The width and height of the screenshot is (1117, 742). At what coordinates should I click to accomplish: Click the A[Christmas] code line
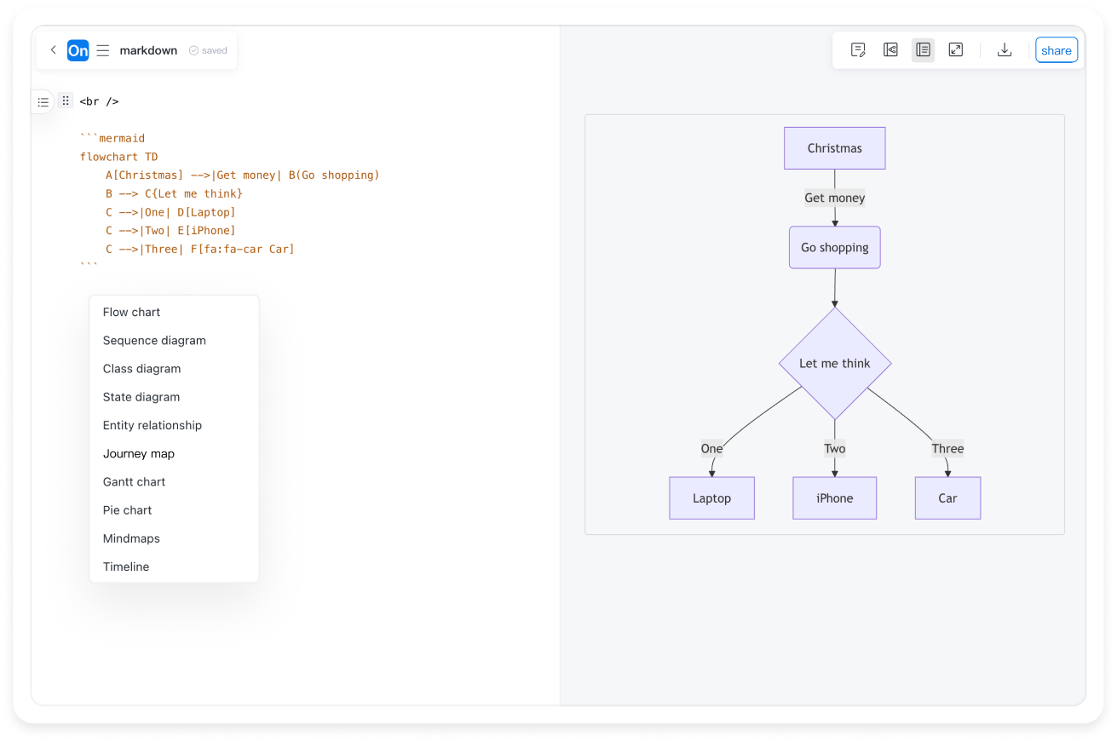243,175
